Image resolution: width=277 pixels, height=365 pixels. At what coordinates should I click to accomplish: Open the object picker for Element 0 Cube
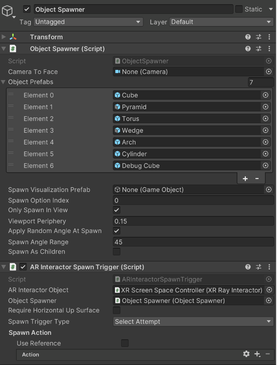pyautogui.click(x=266, y=95)
